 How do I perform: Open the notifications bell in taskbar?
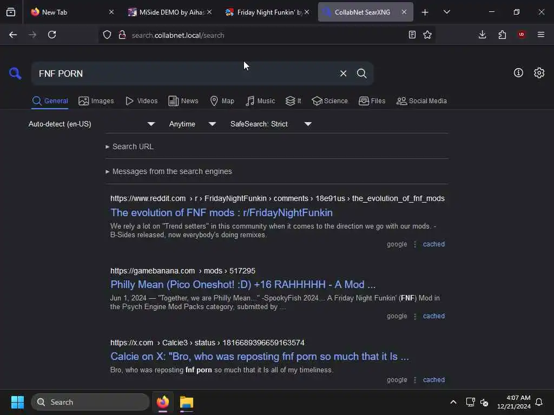(x=539, y=402)
